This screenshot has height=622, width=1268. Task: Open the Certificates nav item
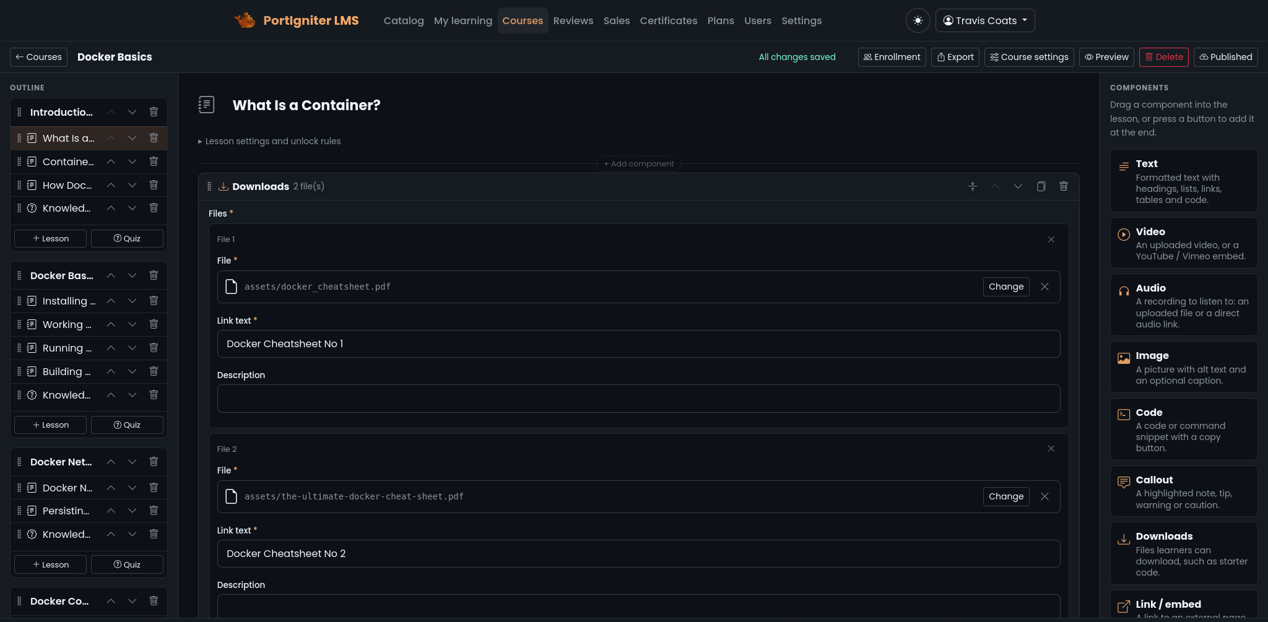point(669,20)
